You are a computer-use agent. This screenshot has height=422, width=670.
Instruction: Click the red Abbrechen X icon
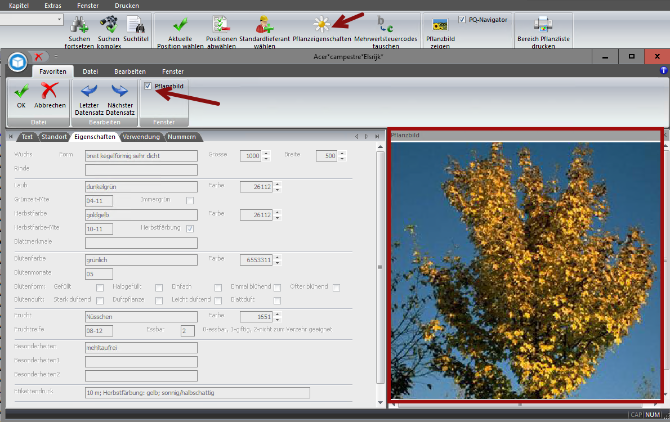[x=50, y=91]
